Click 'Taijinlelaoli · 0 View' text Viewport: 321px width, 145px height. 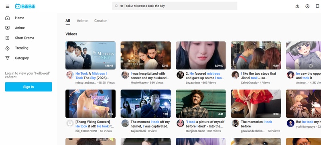144,131
